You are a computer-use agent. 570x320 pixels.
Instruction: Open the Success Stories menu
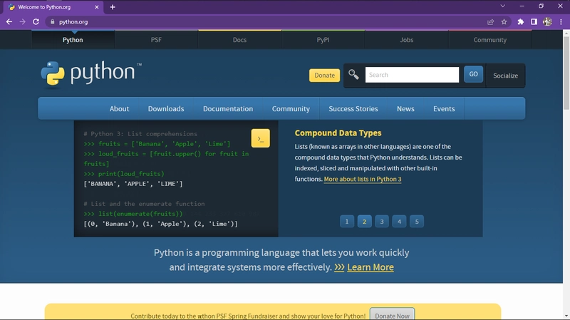(353, 109)
